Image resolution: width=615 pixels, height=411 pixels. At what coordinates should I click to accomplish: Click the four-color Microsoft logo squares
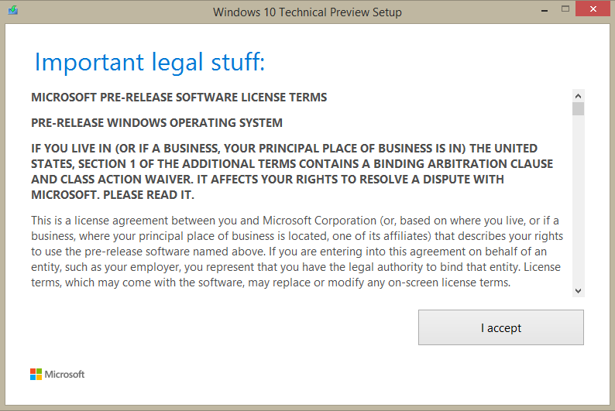pyautogui.click(x=36, y=374)
